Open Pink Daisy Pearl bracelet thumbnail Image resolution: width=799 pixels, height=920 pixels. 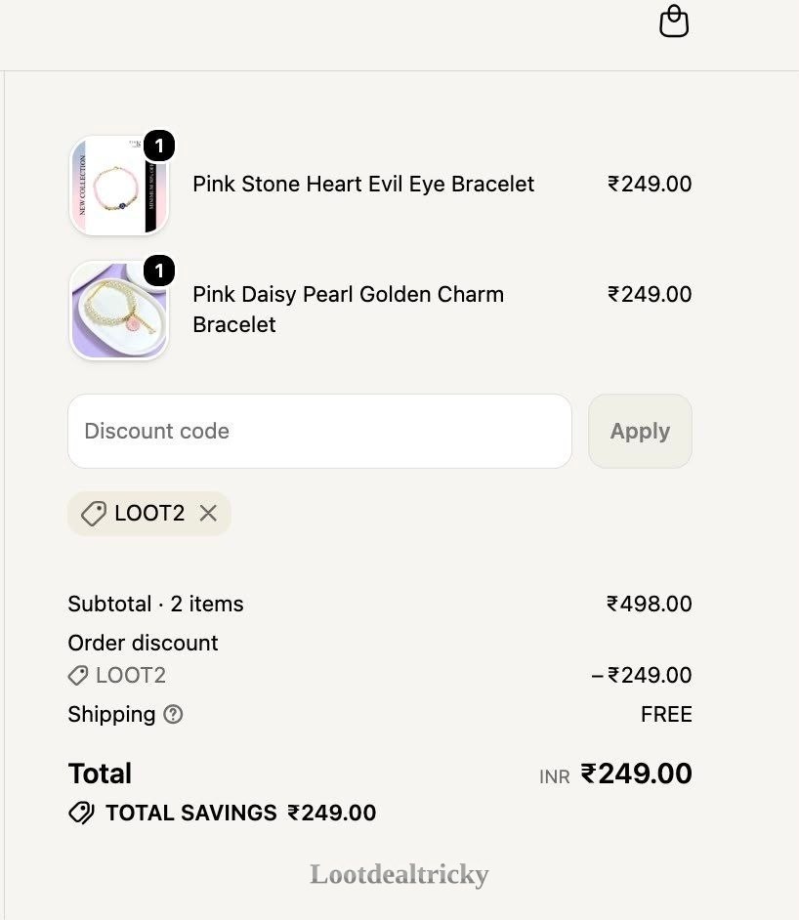pos(119,310)
